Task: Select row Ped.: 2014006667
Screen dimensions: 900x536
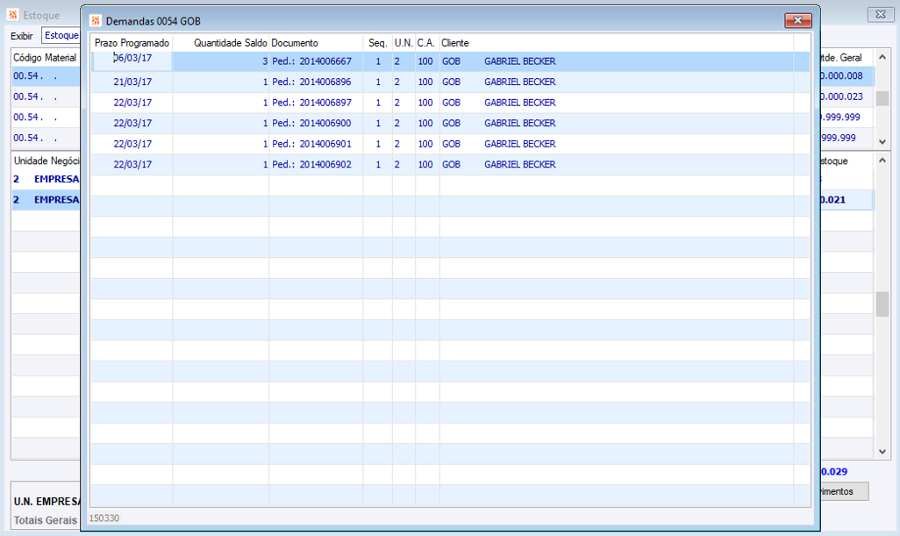Action: (x=451, y=61)
